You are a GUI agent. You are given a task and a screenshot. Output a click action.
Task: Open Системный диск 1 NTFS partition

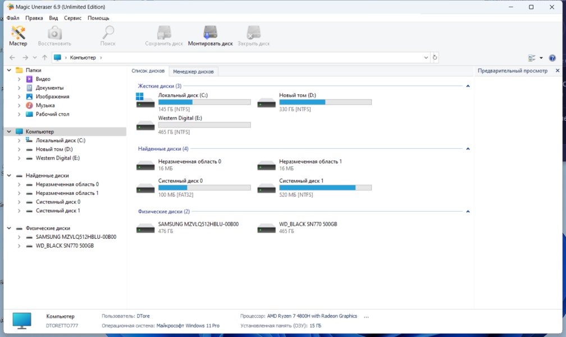point(314,188)
